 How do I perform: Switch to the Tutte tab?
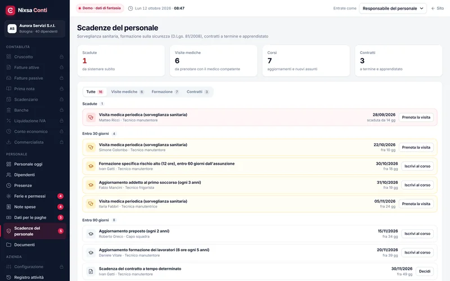(x=94, y=92)
